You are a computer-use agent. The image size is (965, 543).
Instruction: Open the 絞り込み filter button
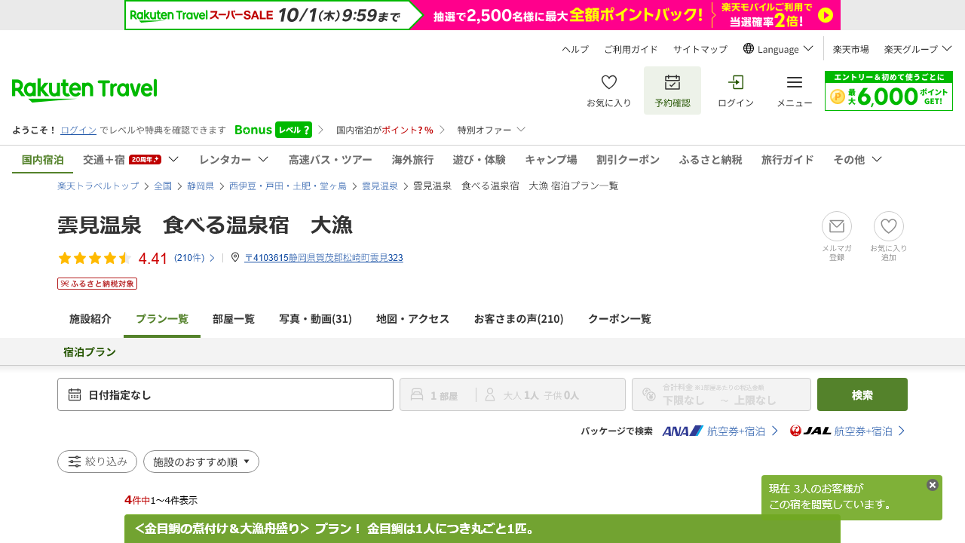click(x=97, y=462)
